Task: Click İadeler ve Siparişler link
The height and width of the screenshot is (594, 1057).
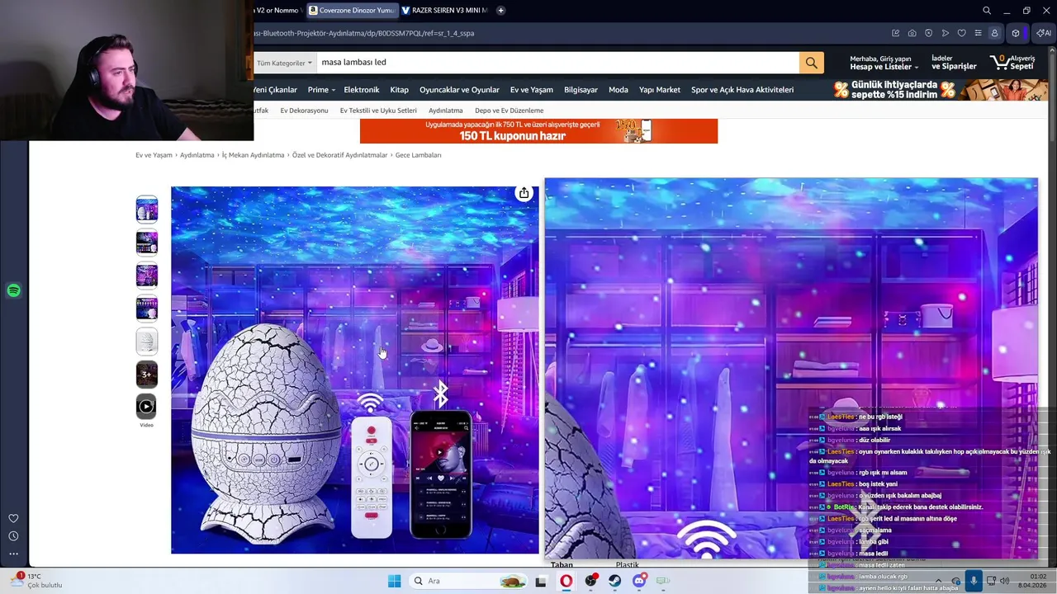Action: tap(954, 63)
